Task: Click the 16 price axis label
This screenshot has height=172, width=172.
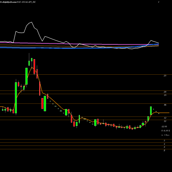Action: click(x=165, y=105)
